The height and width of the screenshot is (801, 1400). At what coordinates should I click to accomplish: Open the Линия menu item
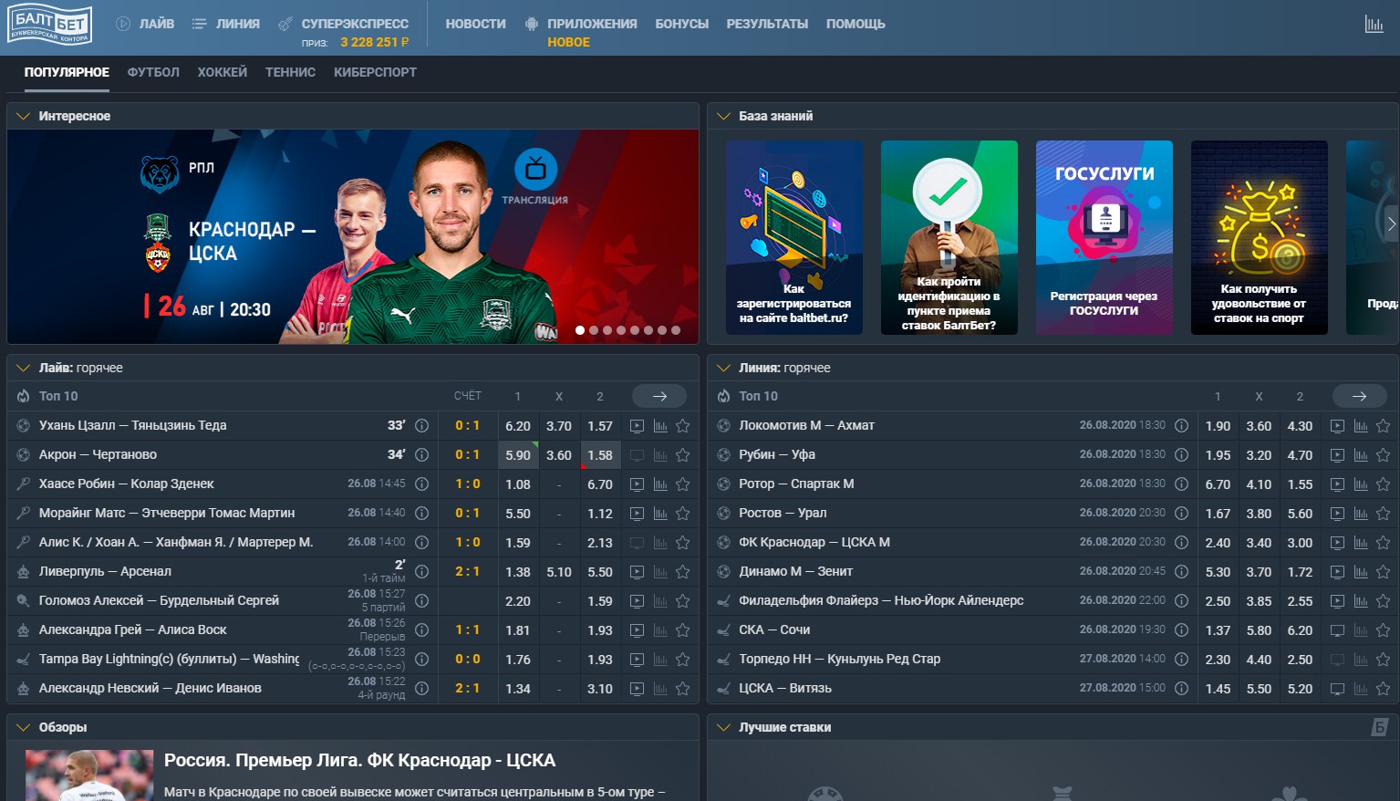226,24
